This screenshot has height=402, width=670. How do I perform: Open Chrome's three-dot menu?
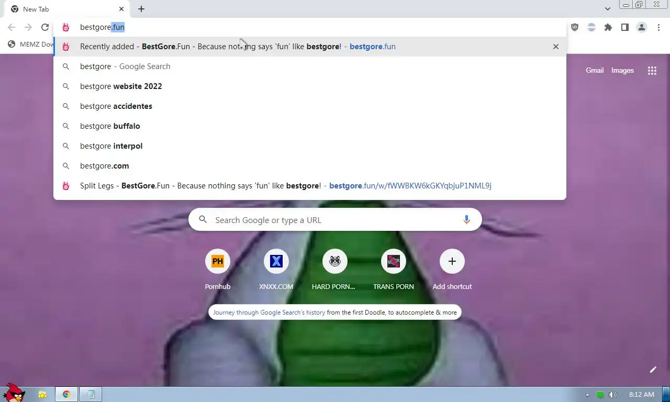[x=658, y=27]
